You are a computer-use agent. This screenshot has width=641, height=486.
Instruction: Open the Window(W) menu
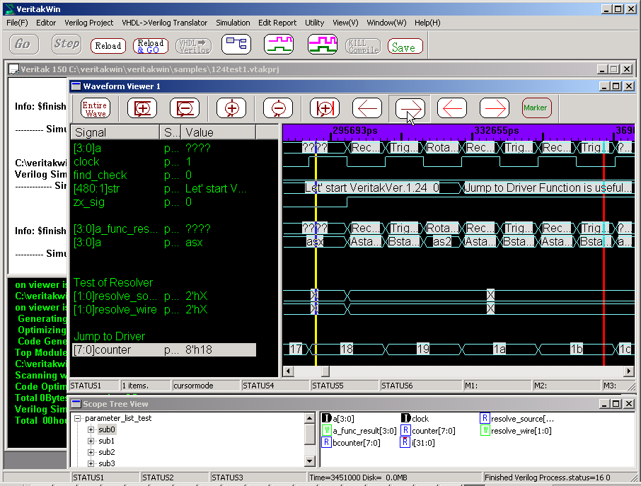386,23
